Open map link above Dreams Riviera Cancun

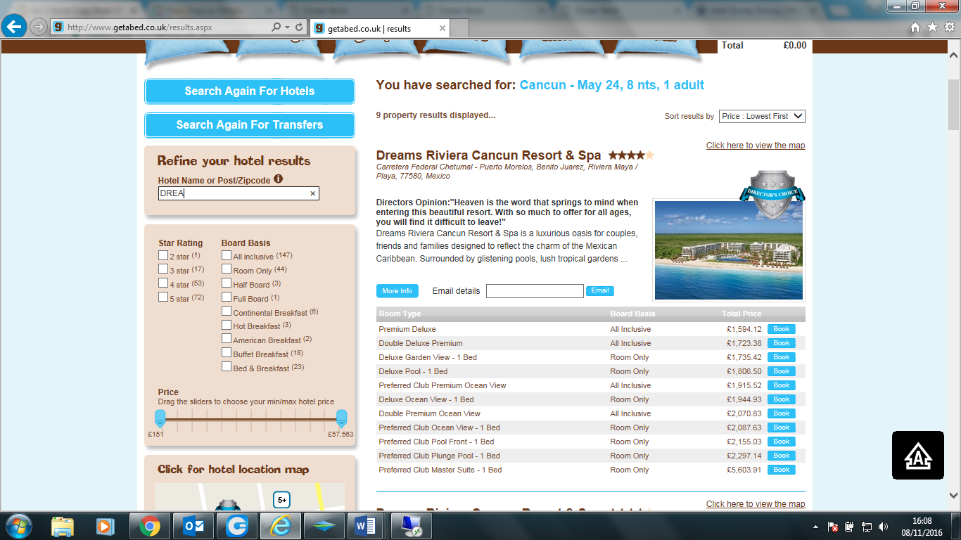tap(756, 146)
